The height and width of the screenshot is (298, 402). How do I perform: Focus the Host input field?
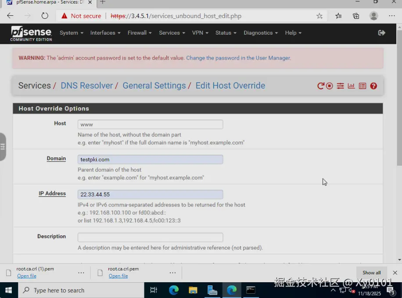click(150, 124)
